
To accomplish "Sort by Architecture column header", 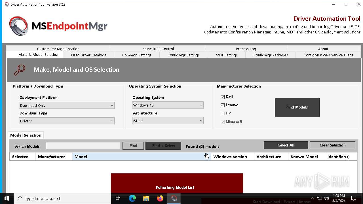I will [x=271, y=157].
